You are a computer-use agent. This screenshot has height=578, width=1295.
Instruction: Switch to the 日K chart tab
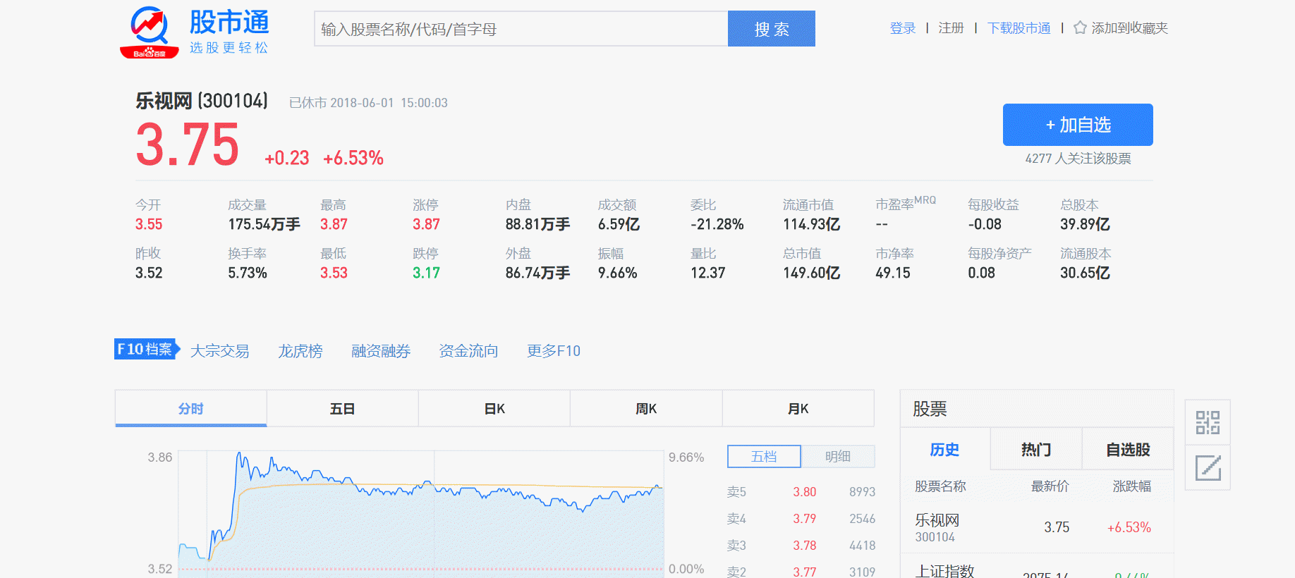pyautogui.click(x=494, y=409)
